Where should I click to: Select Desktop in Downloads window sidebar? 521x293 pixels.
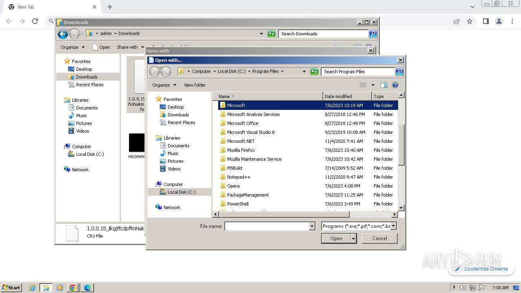(84, 69)
